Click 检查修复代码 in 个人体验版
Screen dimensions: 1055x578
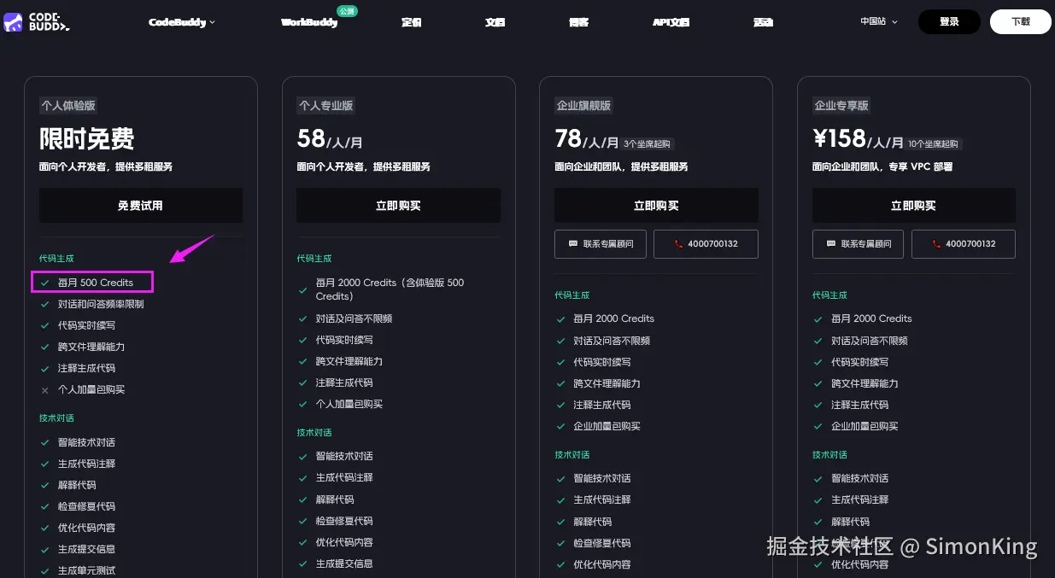86,506
